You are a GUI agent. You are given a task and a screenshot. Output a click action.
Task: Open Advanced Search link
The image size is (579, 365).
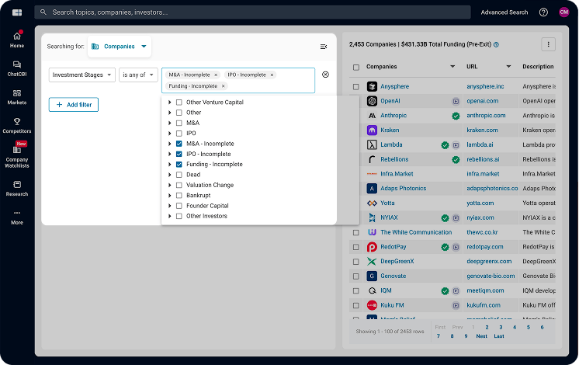504,12
